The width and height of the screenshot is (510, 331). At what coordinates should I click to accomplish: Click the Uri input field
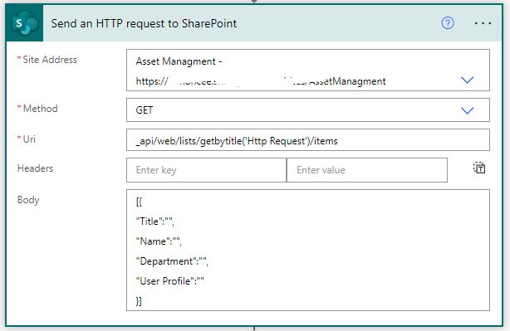point(307,140)
